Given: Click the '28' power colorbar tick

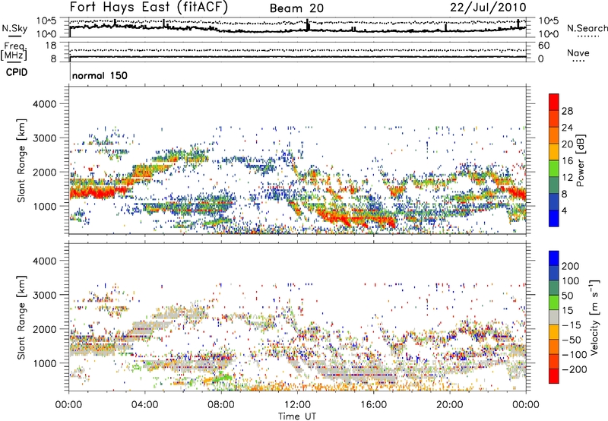Looking at the screenshot, I should click(x=567, y=111).
